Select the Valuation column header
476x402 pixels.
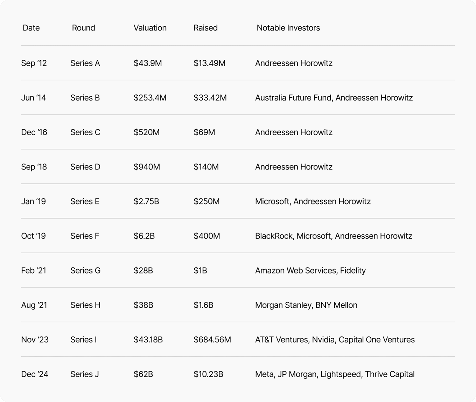150,28
